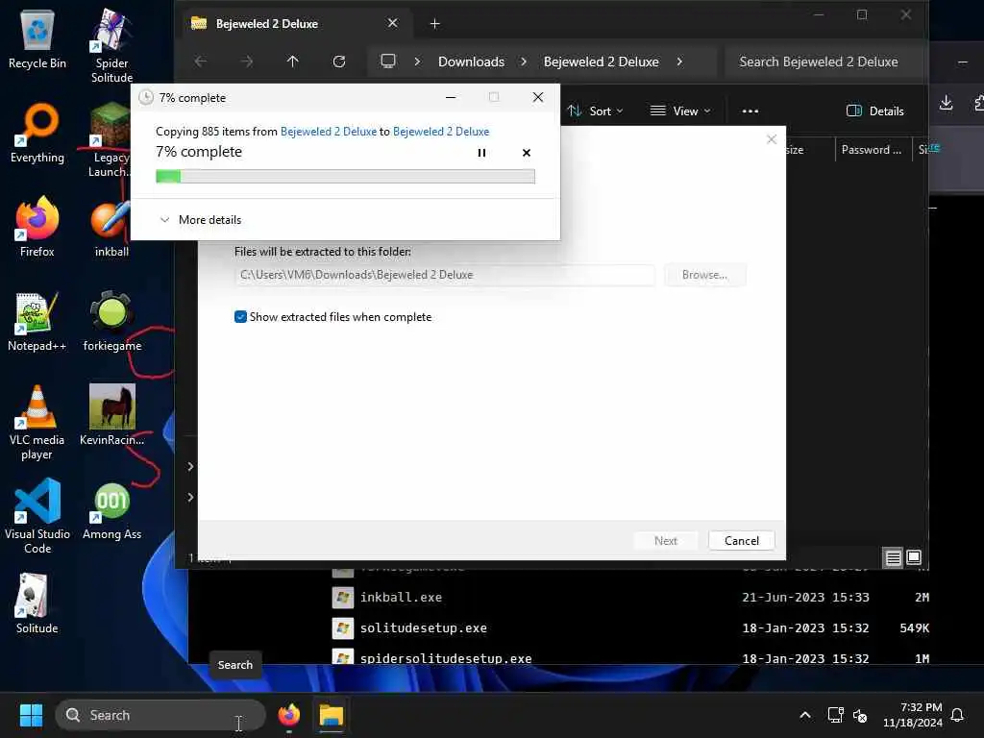Open the Recycle Bin desktop icon

pyautogui.click(x=37, y=40)
